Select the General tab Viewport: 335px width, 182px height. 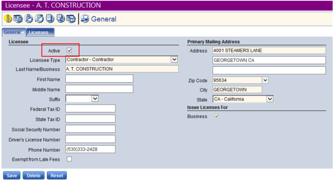(x=14, y=32)
